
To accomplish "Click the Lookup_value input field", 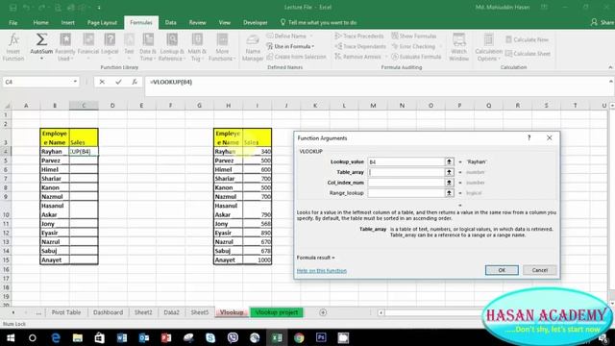I will click(x=406, y=161).
